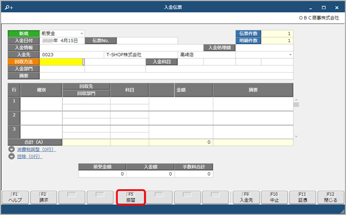Expand the 消費税調整 section chevron
Image resolution: width=346 pixels, height=215 pixels.
(x=11, y=149)
